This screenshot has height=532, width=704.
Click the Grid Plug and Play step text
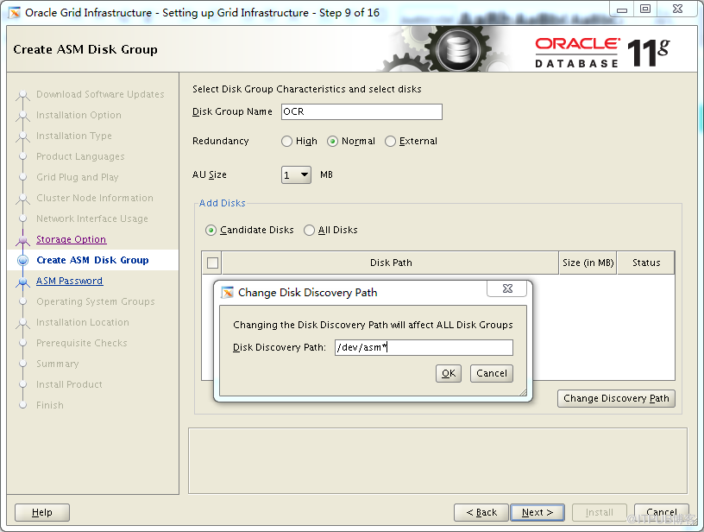pos(78,177)
